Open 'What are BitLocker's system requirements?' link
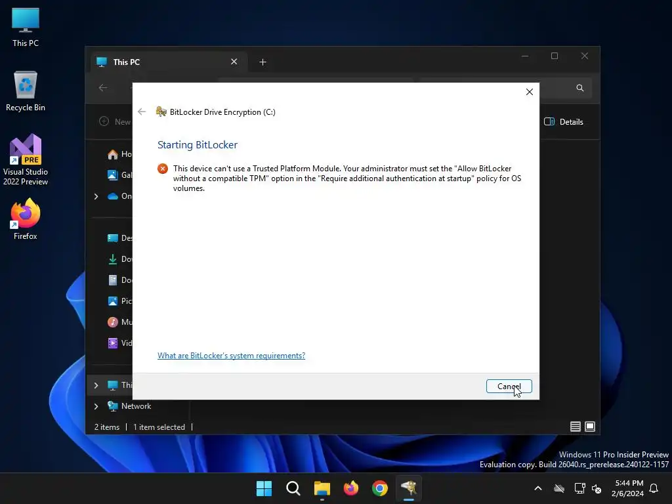The width and height of the screenshot is (672, 504). [231, 355]
